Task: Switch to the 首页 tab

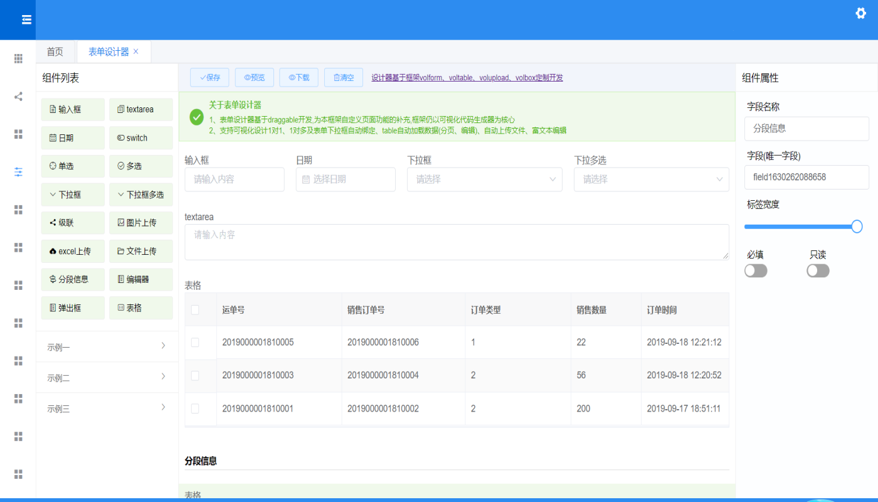Action: tap(55, 51)
